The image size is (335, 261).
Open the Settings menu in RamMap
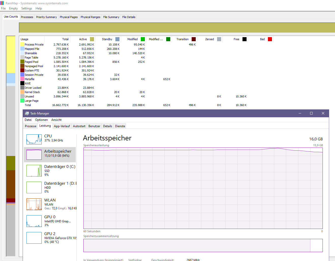(x=27, y=8)
